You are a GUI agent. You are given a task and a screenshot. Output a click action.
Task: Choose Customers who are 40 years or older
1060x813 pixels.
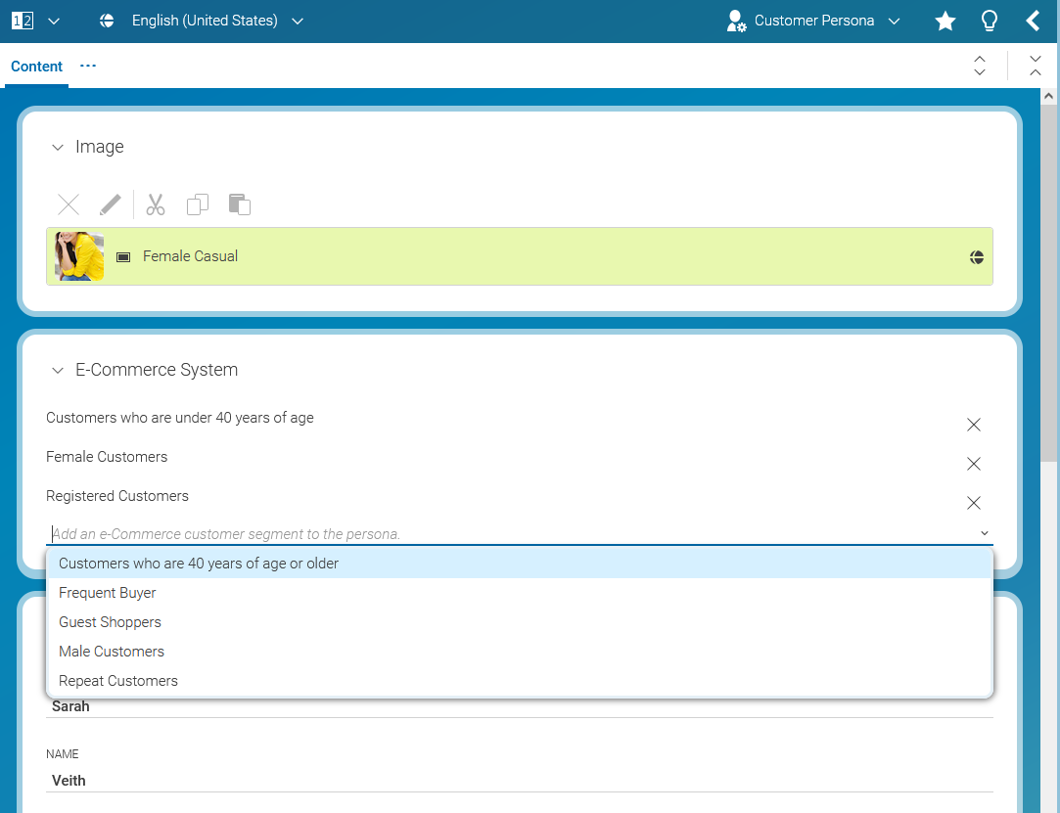click(199, 563)
